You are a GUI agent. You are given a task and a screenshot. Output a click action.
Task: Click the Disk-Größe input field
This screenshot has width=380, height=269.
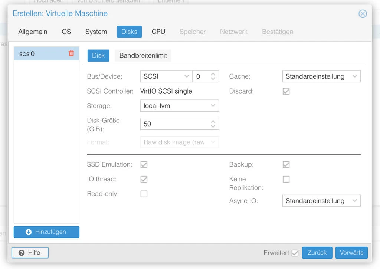pyautogui.click(x=174, y=124)
